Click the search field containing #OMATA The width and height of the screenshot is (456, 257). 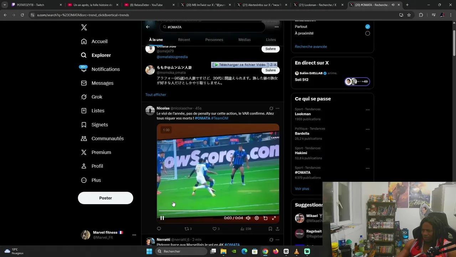click(212, 27)
